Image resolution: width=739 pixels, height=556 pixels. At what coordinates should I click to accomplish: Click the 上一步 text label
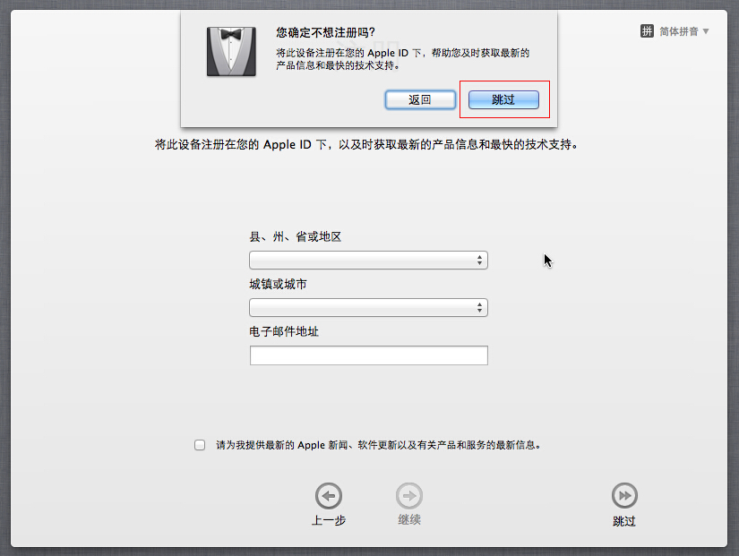pyautogui.click(x=329, y=520)
